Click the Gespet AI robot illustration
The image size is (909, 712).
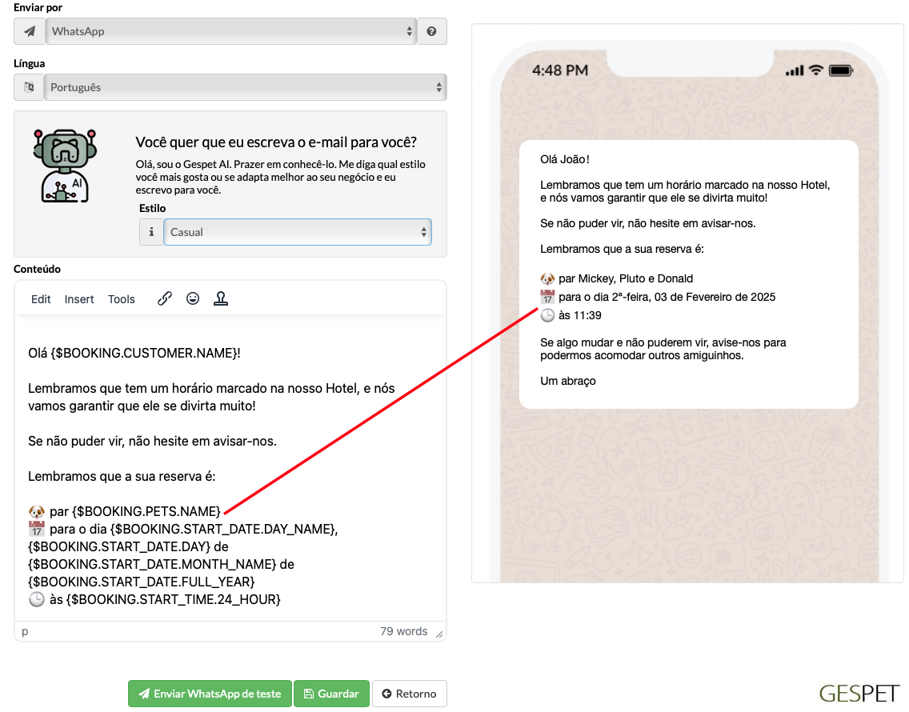(x=65, y=166)
